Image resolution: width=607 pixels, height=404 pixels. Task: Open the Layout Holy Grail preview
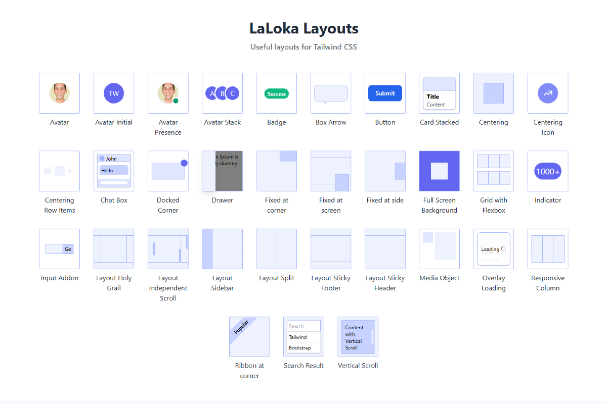(x=114, y=248)
